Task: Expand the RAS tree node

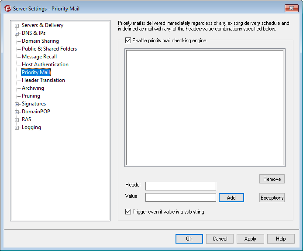Action: click(17, 120)
